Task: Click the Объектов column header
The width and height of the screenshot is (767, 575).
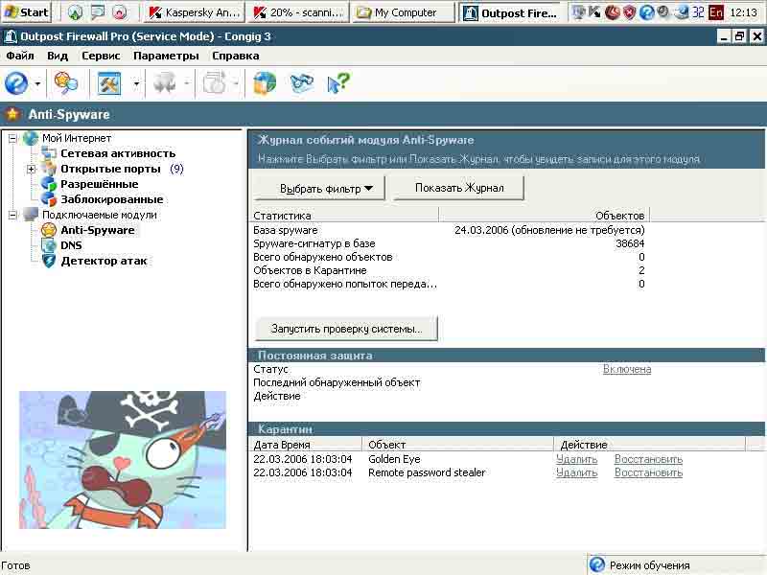Action: [x=545, y=215]
